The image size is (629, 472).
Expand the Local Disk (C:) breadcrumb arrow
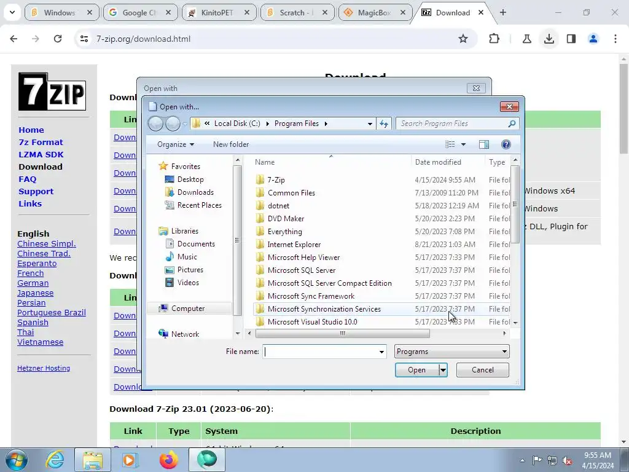tap(268, 124)
